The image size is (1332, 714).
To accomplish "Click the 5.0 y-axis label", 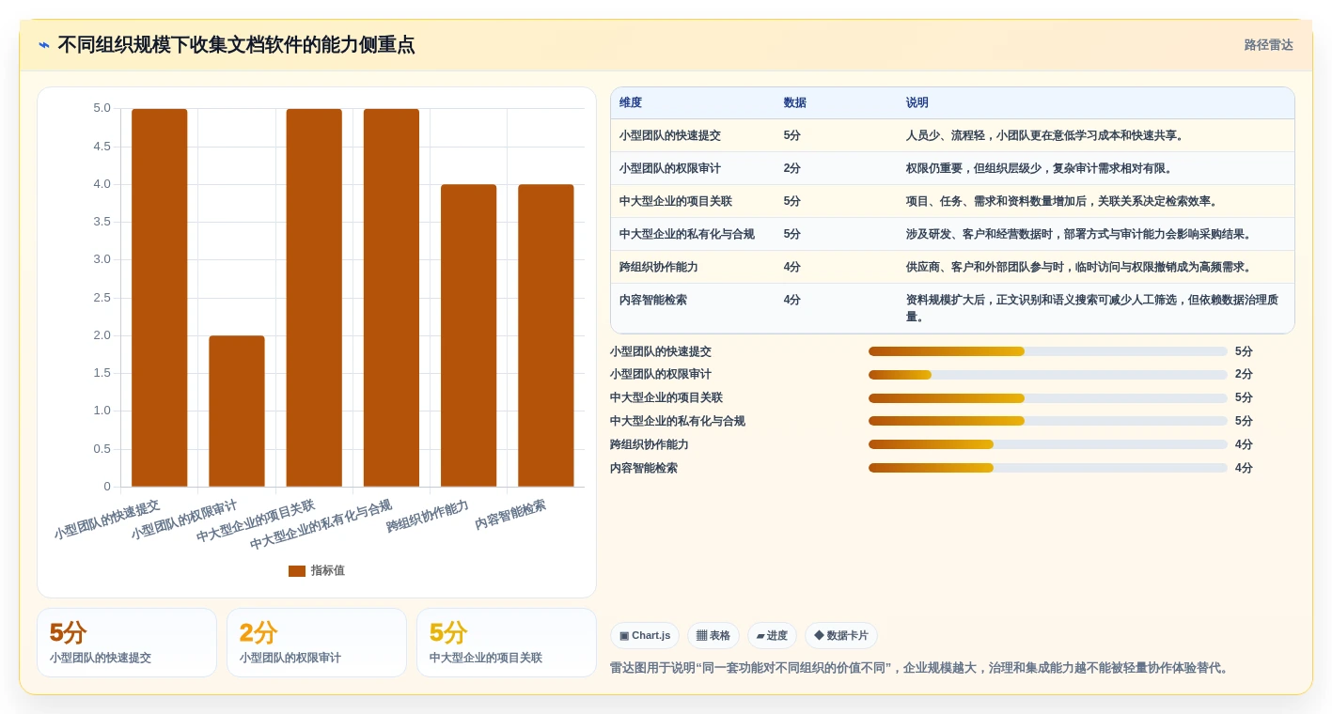I will pyautogui.click(x=102, y=108).
